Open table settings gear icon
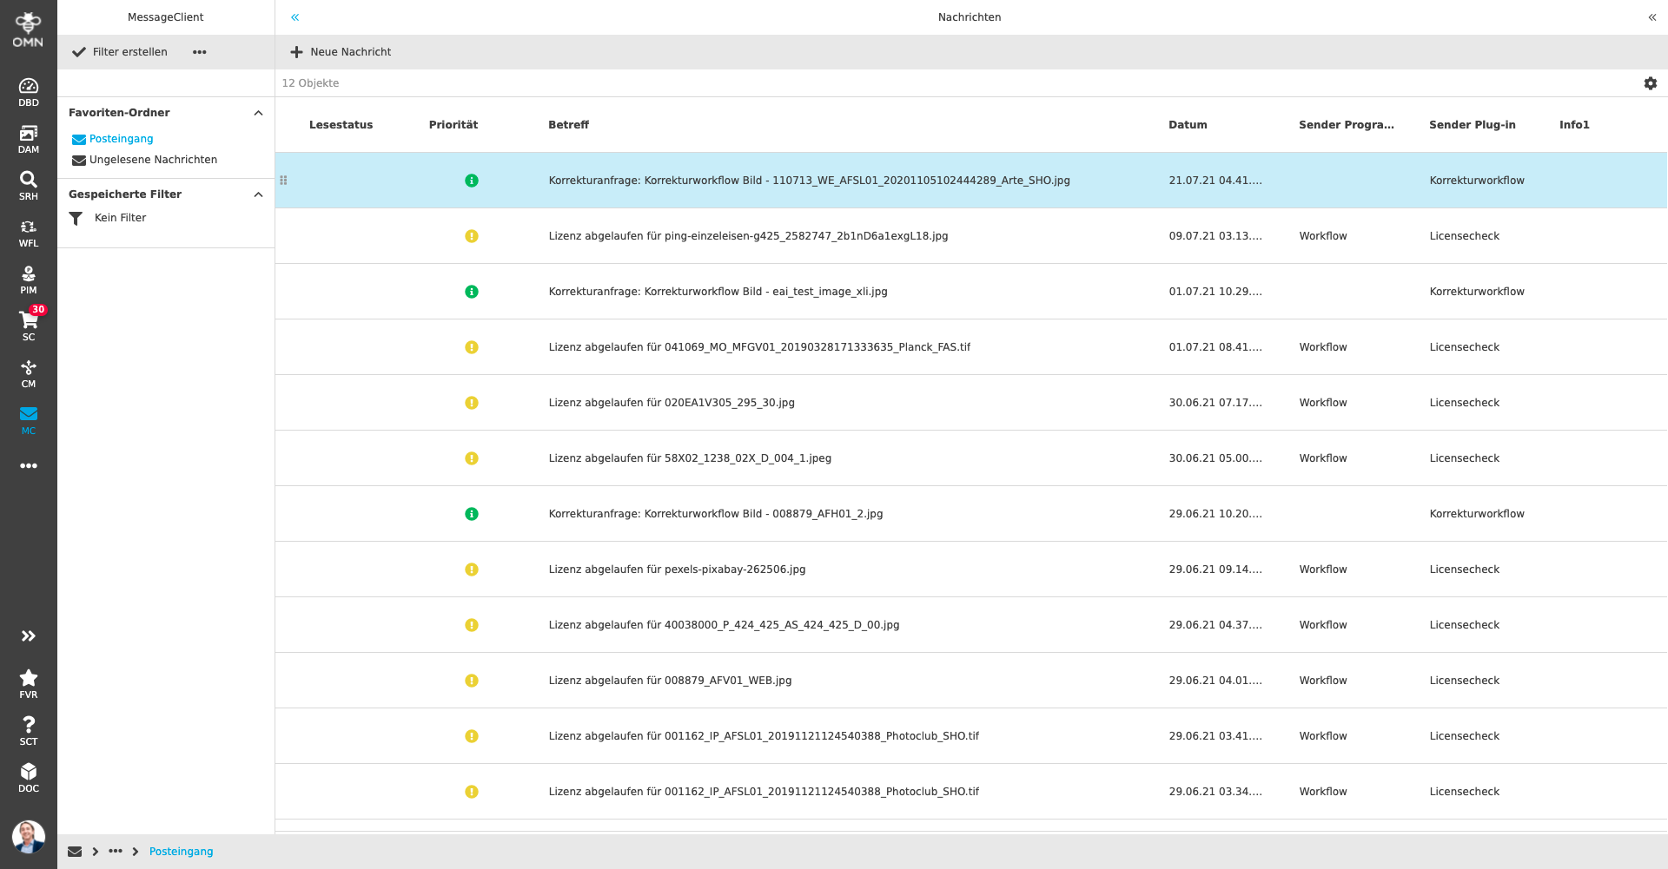The width and height of the screenshot is (1668, 869). tap(1650, 83)
